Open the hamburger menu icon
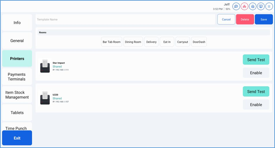This screenshot has height=148, width=275. (x=269, y=6)
